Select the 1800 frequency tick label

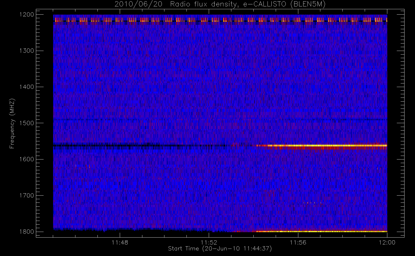[27, 232]
